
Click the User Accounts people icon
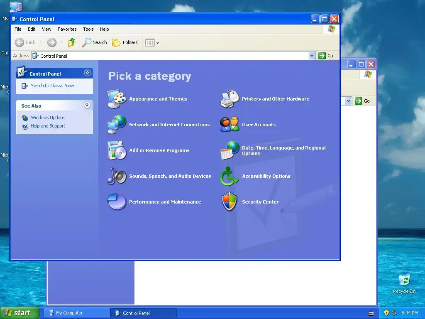click(230, 124)
